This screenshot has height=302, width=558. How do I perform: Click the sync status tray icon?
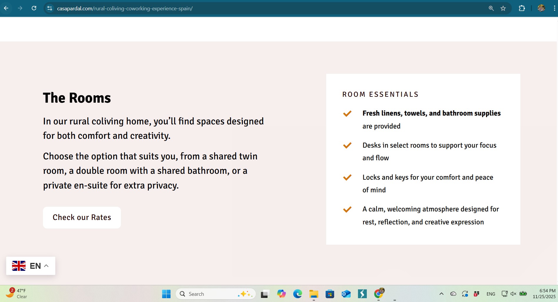click(465, 294)
